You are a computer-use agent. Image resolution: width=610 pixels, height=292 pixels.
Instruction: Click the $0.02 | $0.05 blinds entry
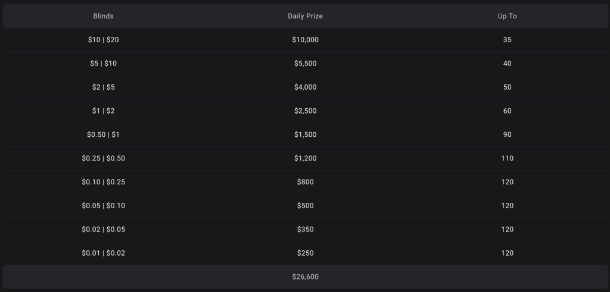click(x=103, y=229)
